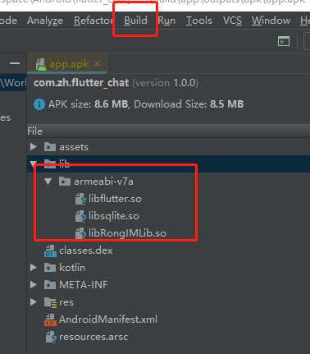The height and width of the screenshot is (354, 310).
Task: Click the com.zh.flutter_chat package name
Action: pos(81,83)
